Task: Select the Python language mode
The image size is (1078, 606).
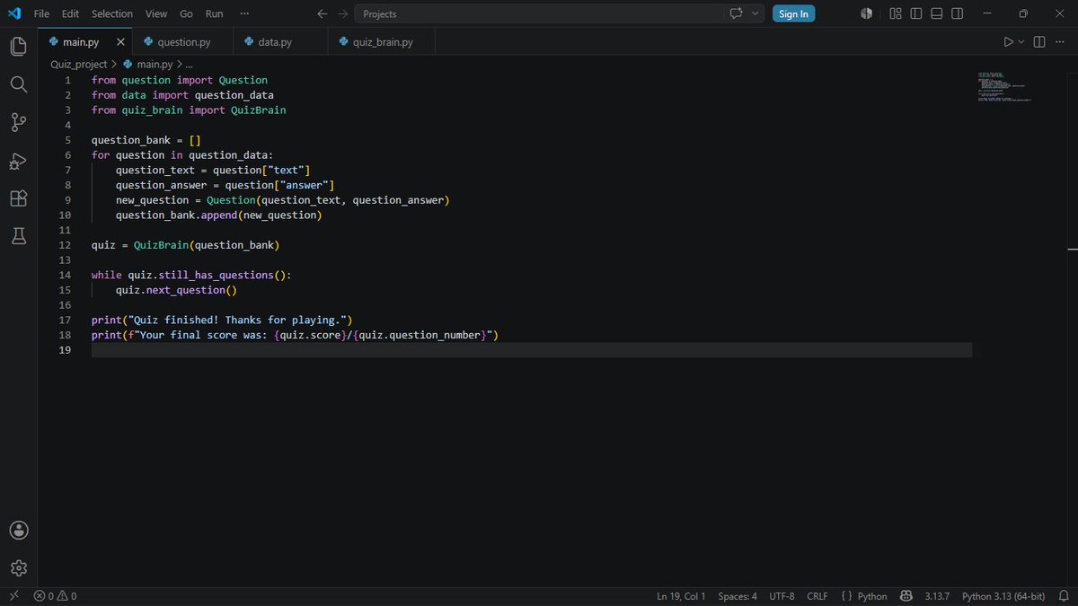Action: [872, 596]
